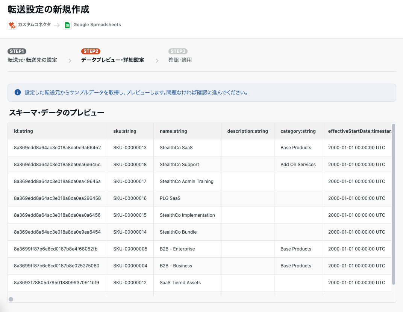
Task: Click the StealthCo Implementation name cell
Action: (x=187, y=215)
